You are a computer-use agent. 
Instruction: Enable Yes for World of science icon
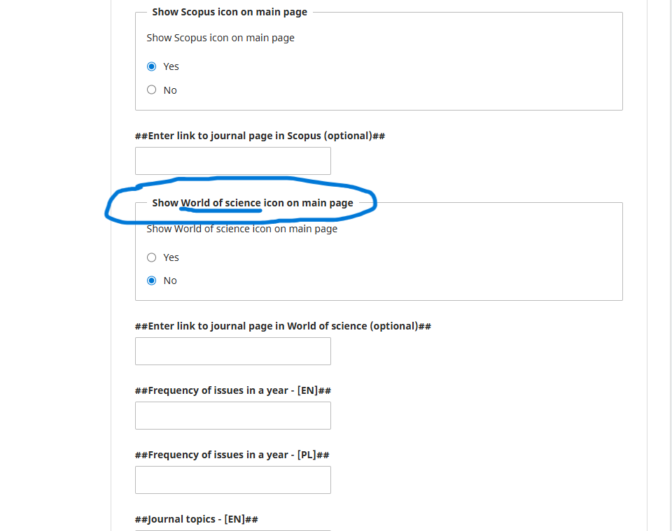152,257
